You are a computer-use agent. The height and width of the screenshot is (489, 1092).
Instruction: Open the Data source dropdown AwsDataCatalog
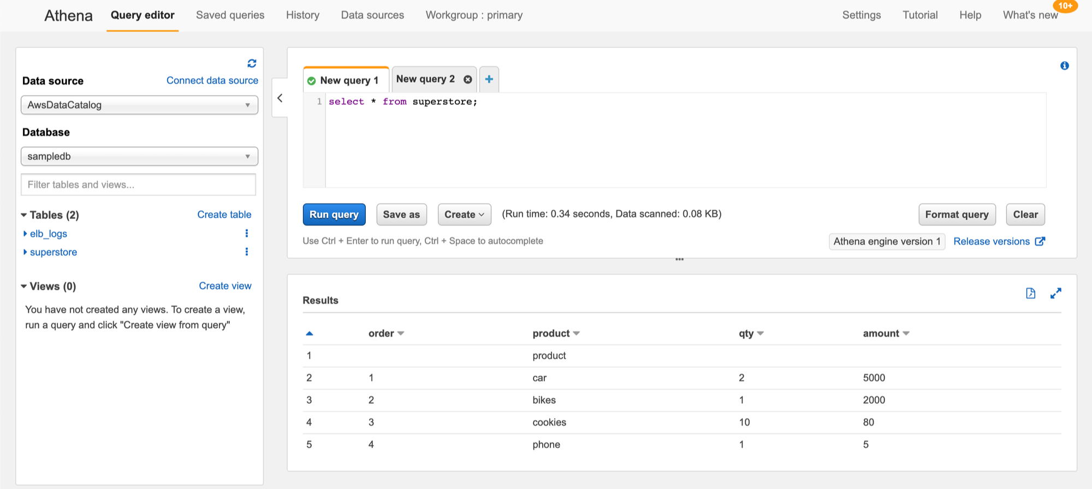[x=139, y=105]
